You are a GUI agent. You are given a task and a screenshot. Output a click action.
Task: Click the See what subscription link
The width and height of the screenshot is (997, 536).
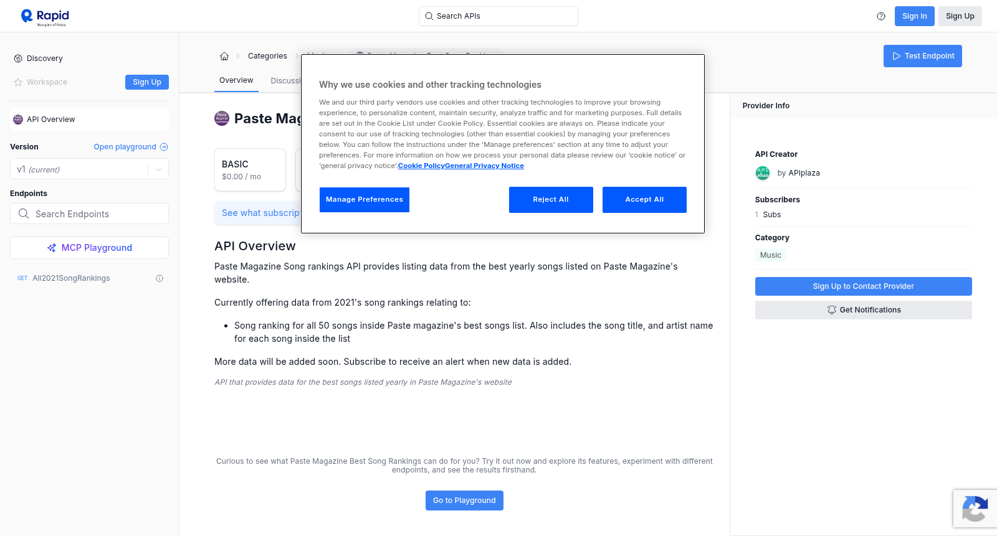261,213
